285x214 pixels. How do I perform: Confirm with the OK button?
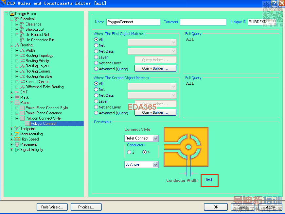[216, 207]
